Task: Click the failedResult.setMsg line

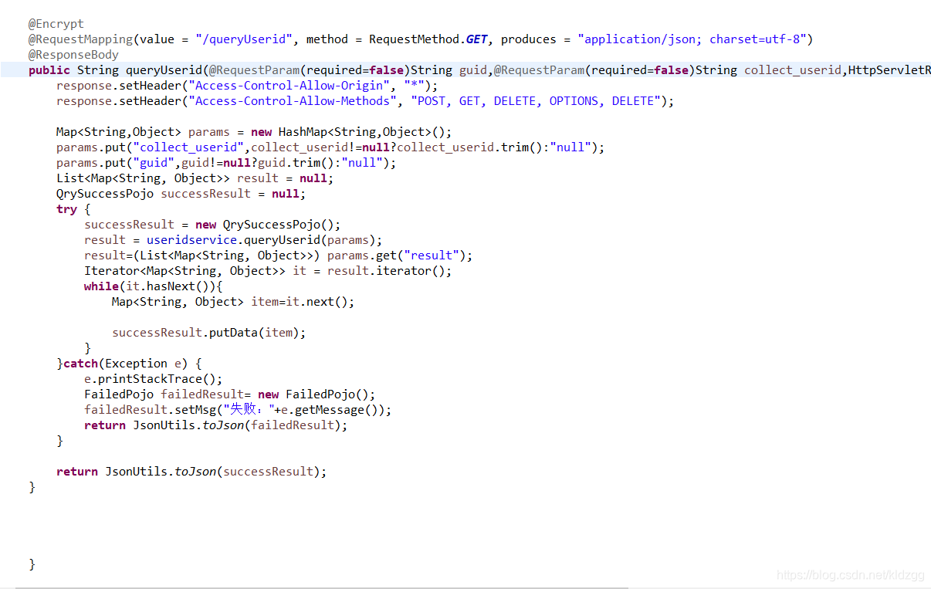Action: tap(238, 410)
